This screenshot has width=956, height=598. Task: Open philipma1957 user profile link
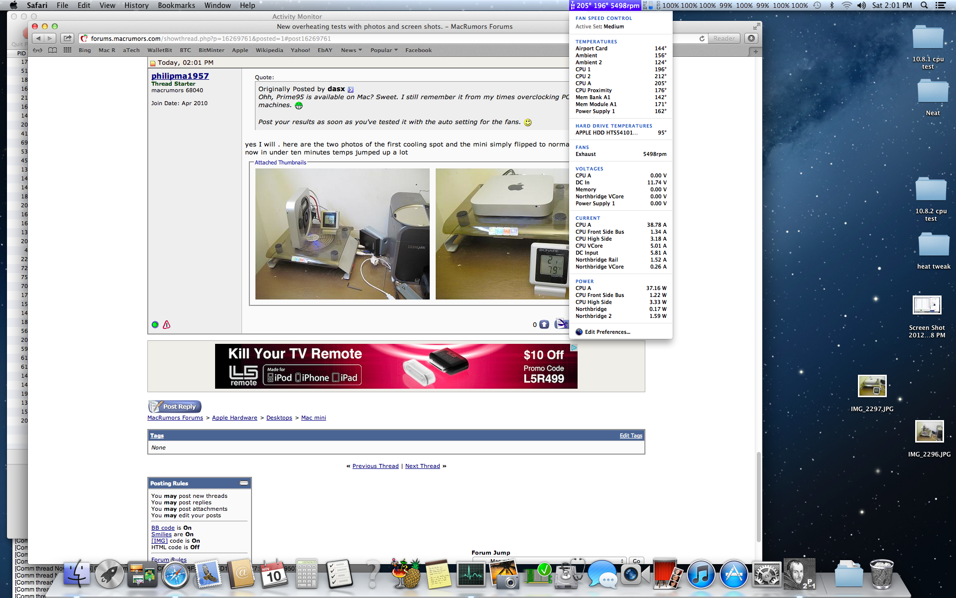point(180,76)
